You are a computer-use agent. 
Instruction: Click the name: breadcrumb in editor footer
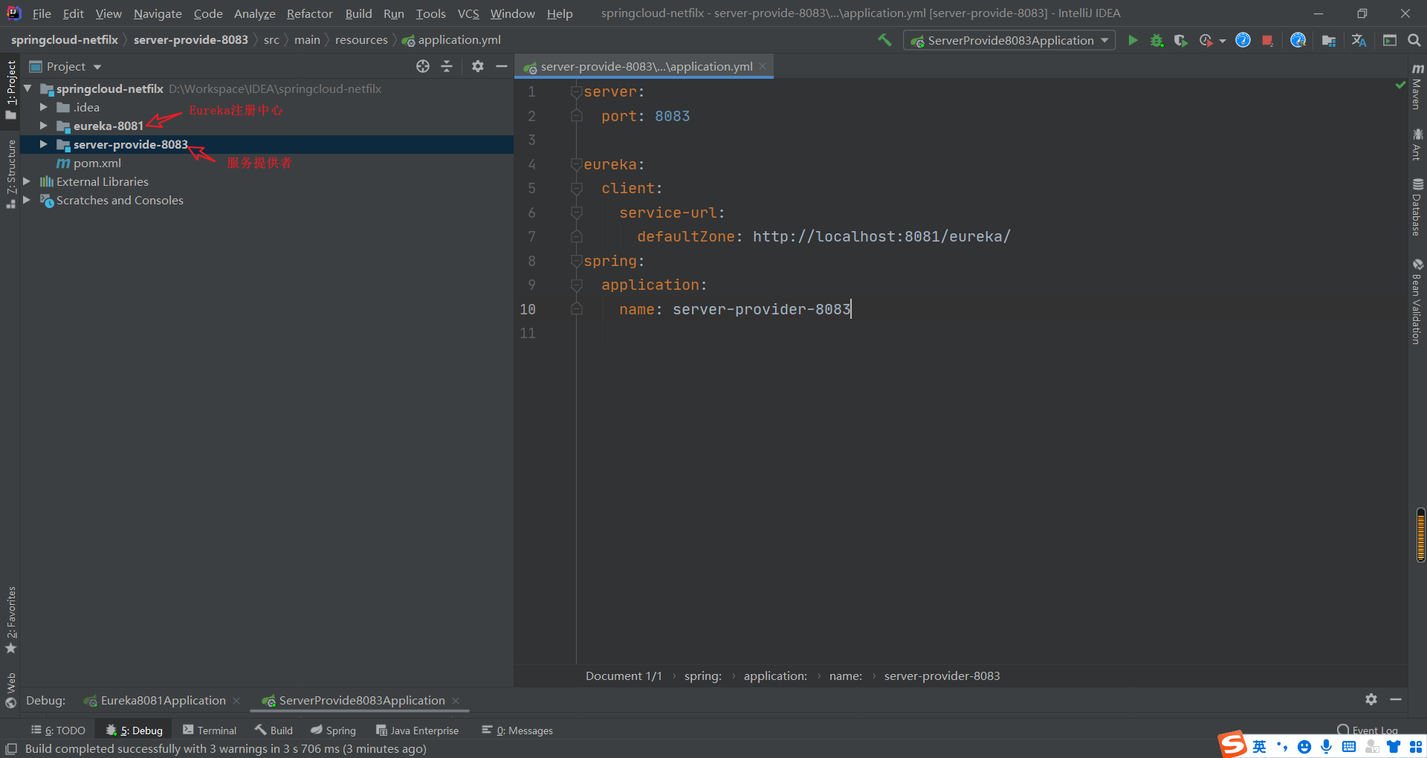[846, 676]
